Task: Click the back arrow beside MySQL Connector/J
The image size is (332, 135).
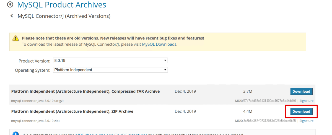Action: (x=12, y=16)
